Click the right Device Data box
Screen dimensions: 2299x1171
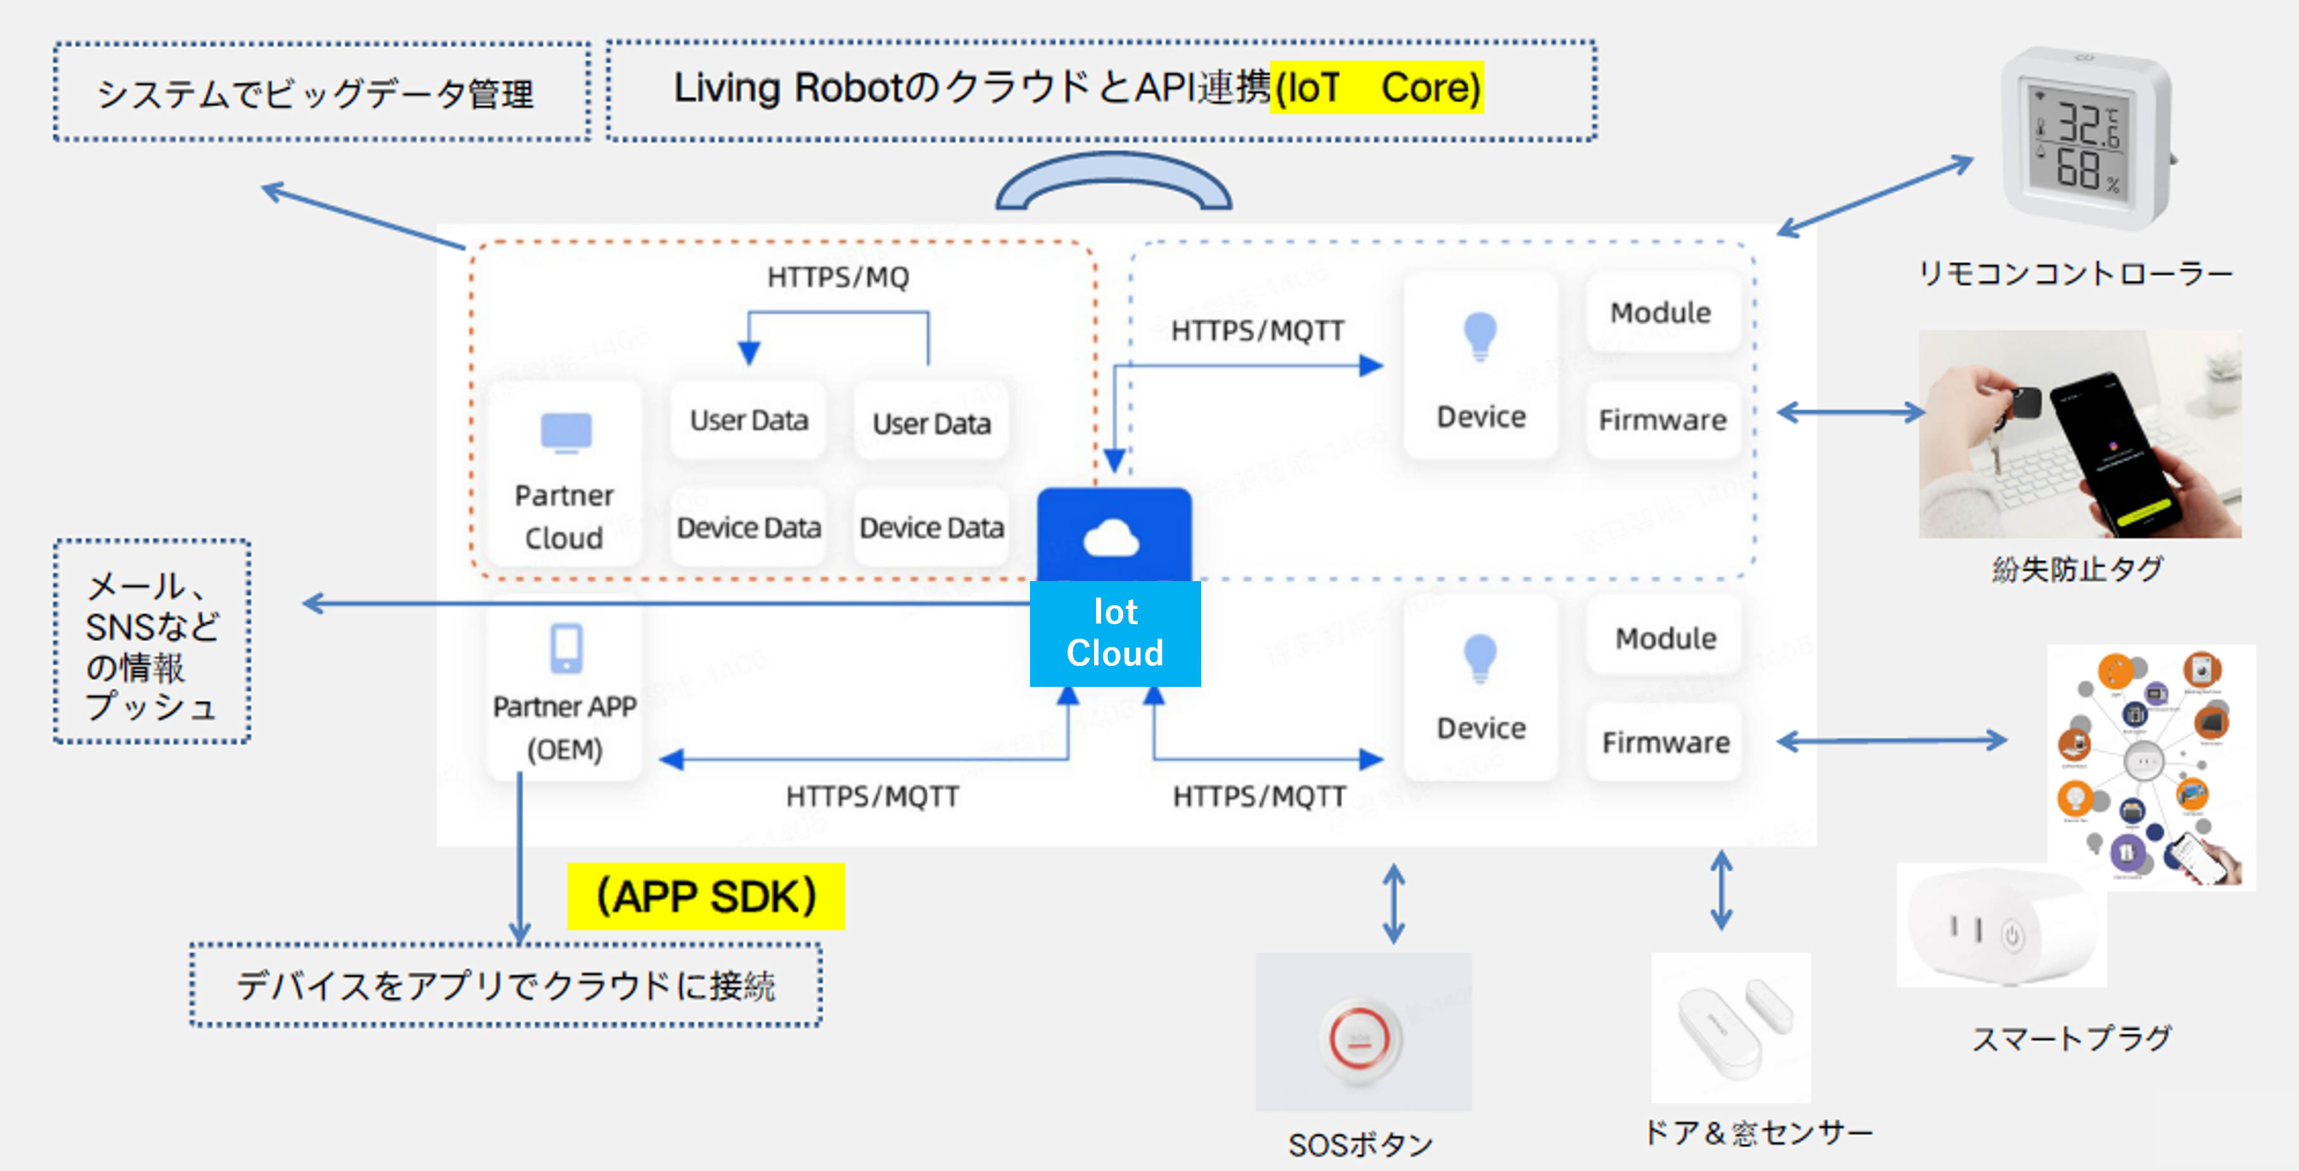coord(931,528)
